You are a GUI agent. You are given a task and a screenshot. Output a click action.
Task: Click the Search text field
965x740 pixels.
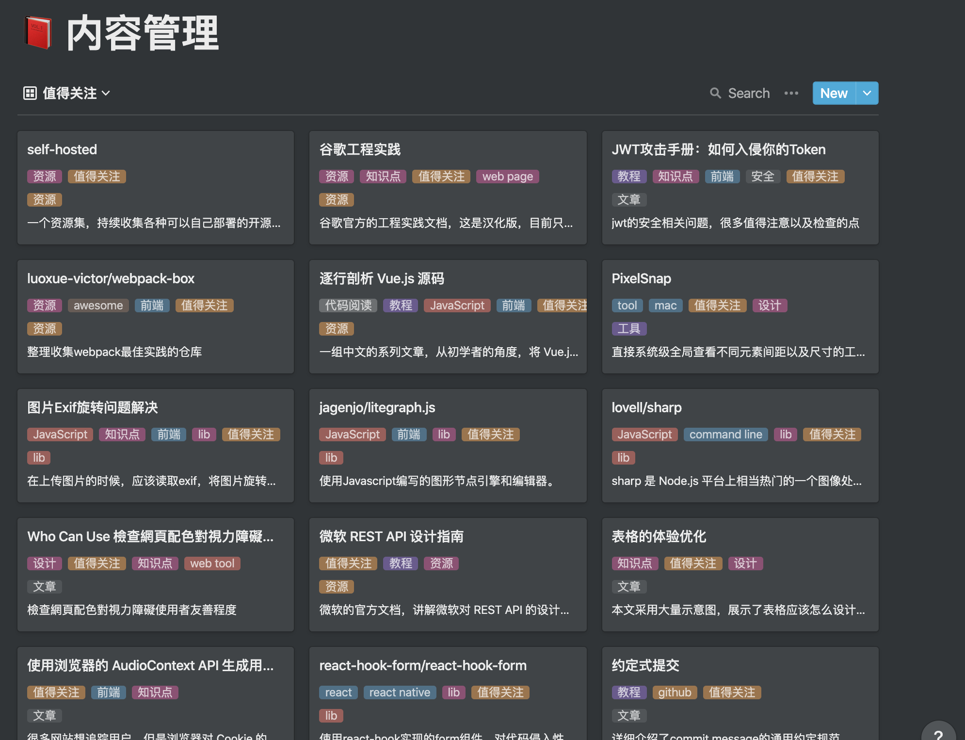749,93
